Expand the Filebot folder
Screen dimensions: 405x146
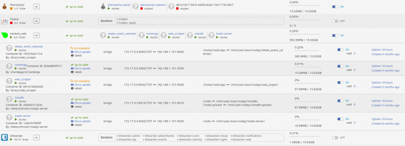click(x=37, y=21)
